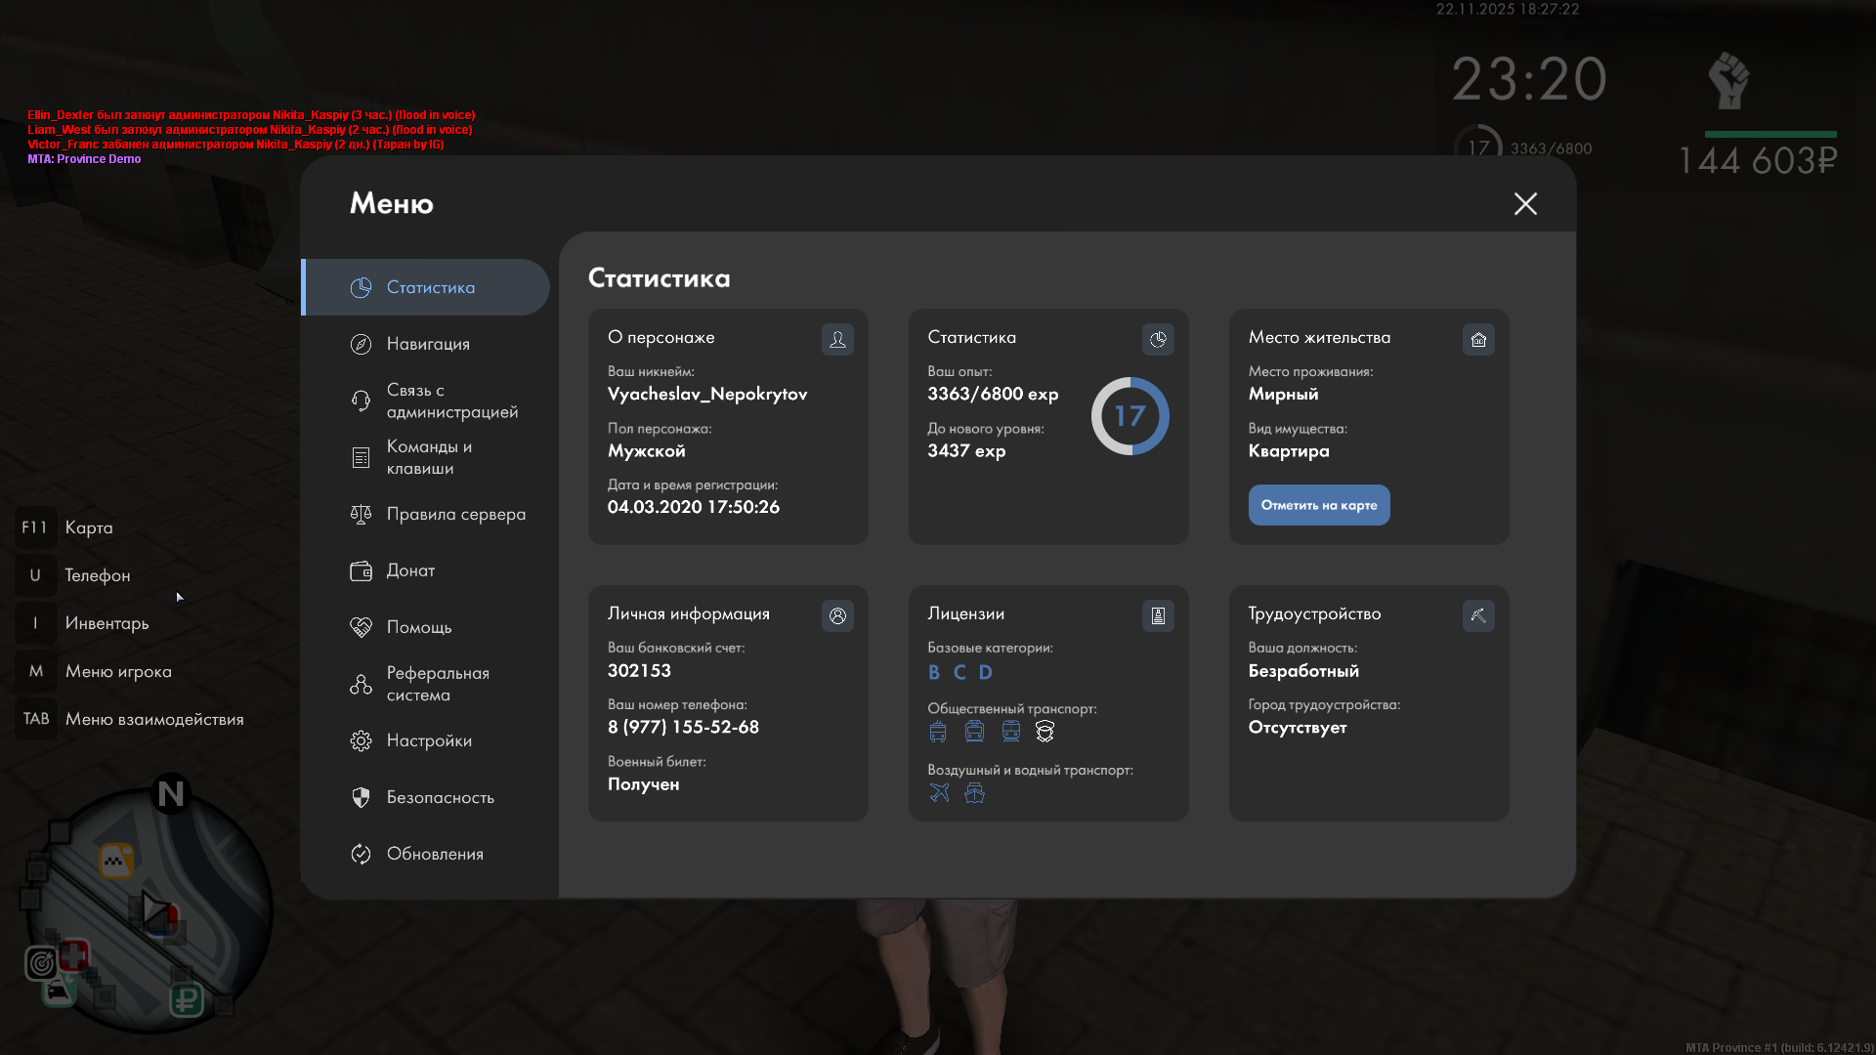
Task: Click the document icon in Лицензии card
Action: pyautogui.click(x=1158, y=615)
